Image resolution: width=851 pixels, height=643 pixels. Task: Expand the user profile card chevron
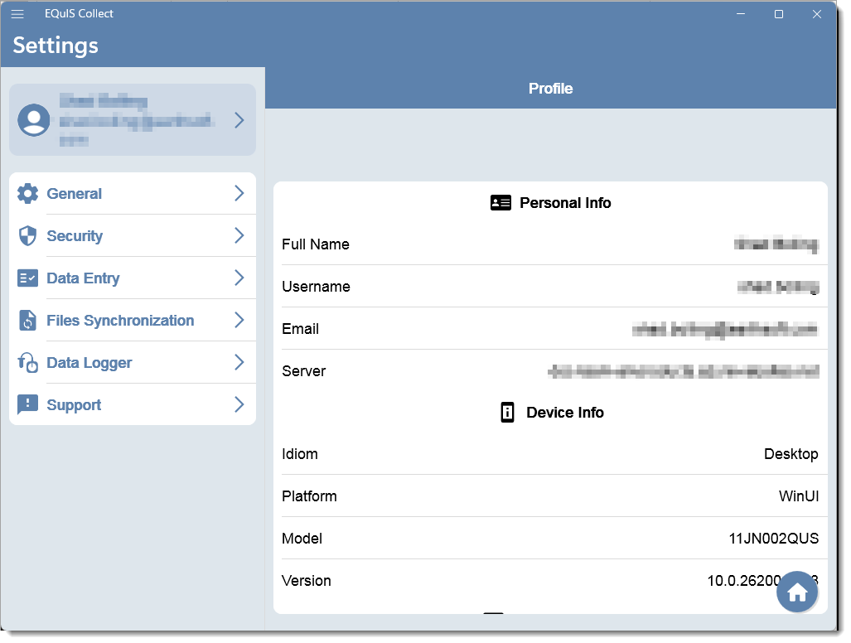click(x=239, y=120)
